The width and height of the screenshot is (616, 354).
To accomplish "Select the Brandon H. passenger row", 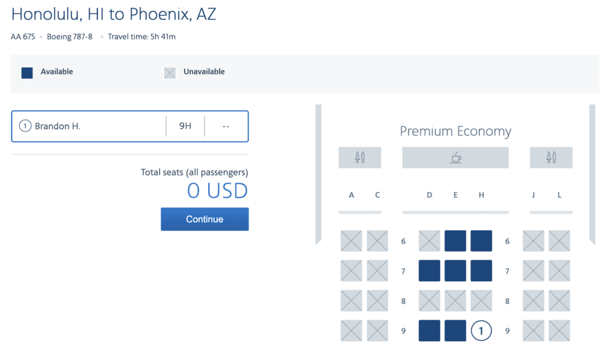I will tap(130, 126).
